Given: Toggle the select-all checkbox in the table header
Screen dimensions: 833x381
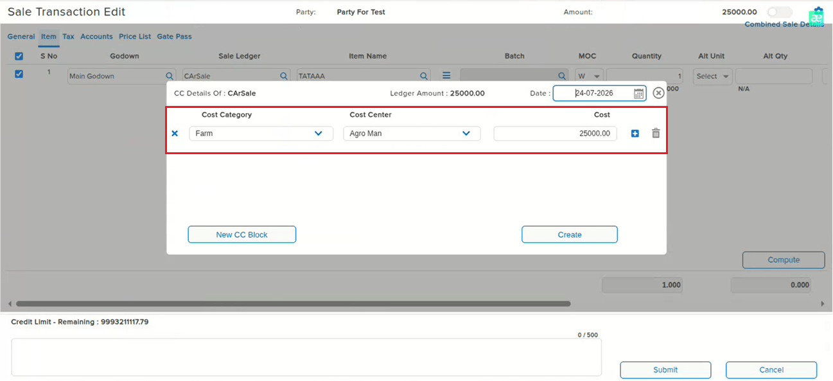Looking at the screenshot, I should [x=19, y=57].
